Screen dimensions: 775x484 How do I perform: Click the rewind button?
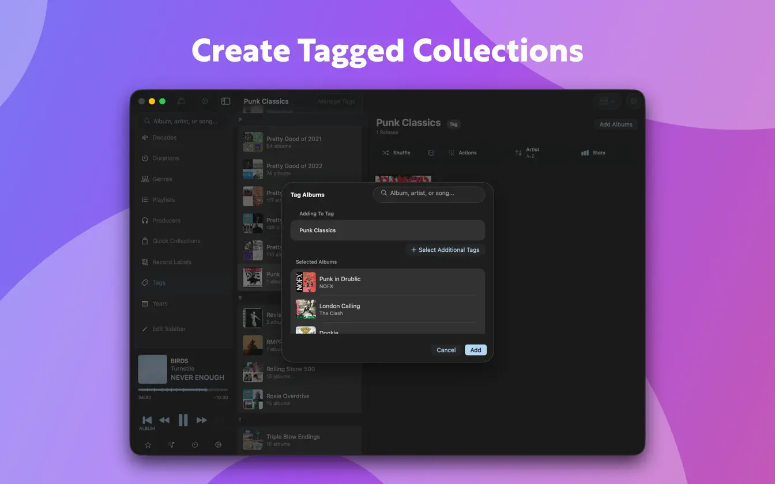164,421
